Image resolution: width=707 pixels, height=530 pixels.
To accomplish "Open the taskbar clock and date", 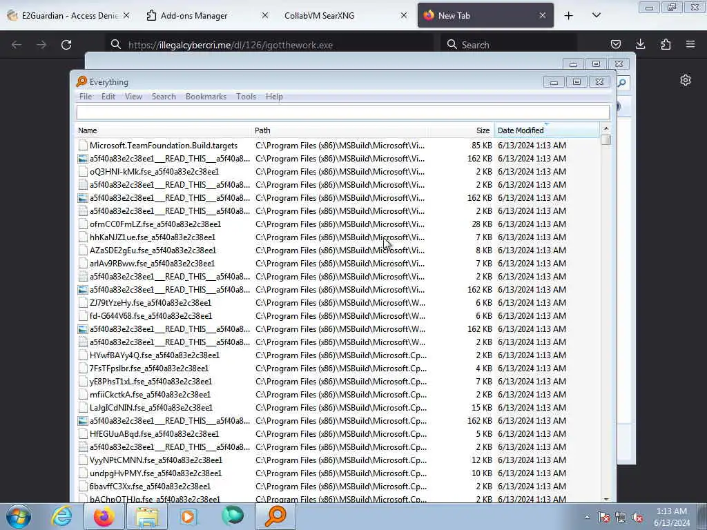I will coord(672,517).
